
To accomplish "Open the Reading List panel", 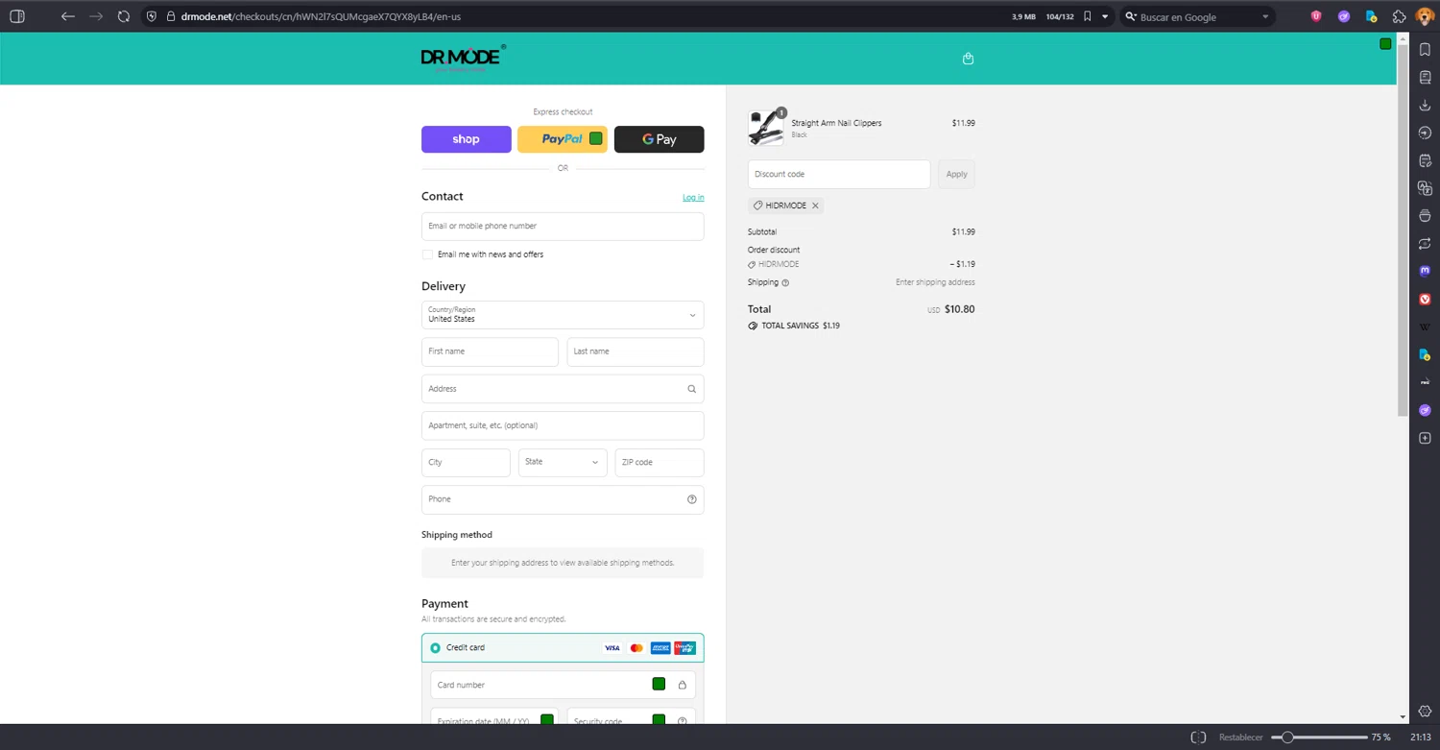I will click(1425, 77).
